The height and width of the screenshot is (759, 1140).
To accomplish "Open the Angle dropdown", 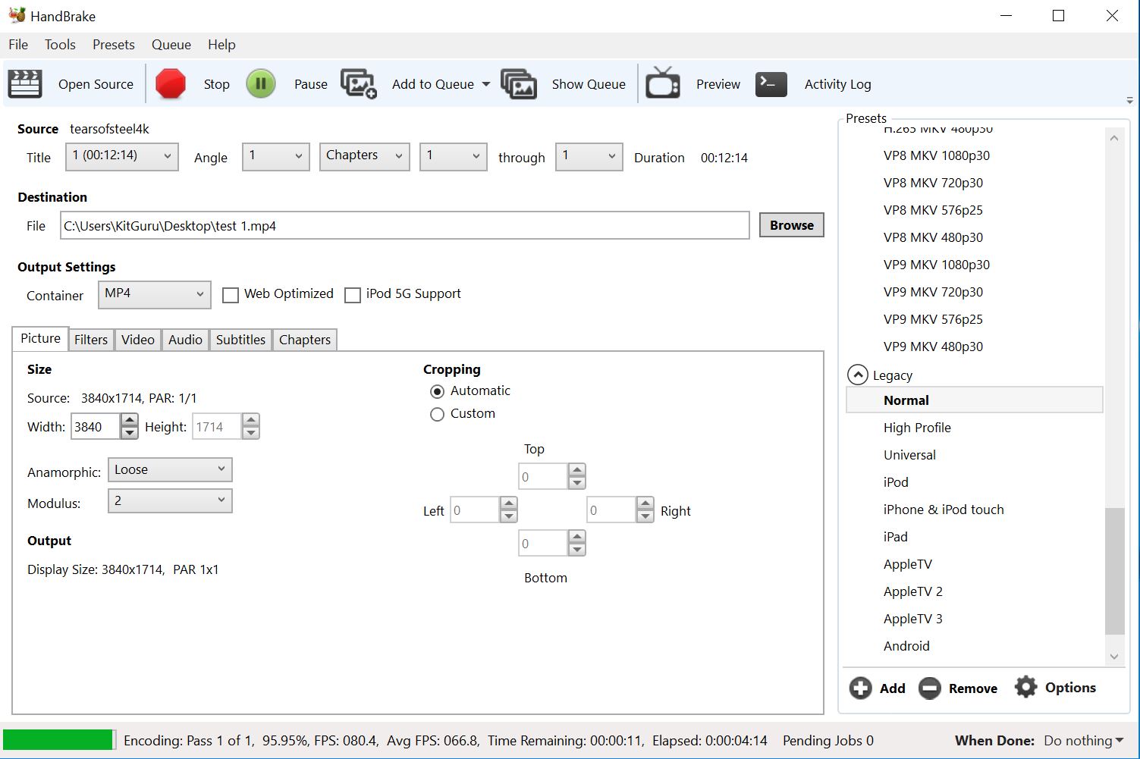I will coord(275,156).
